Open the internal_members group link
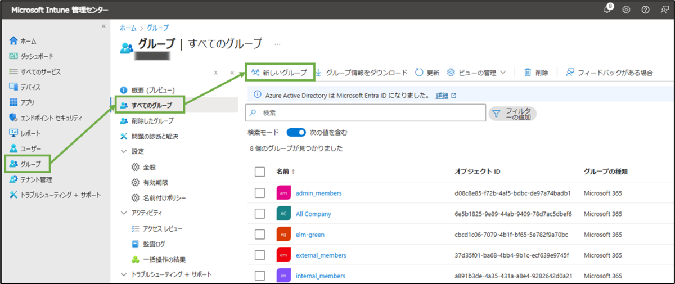Screen dimensions: 675x284 [x=320, y=276]
